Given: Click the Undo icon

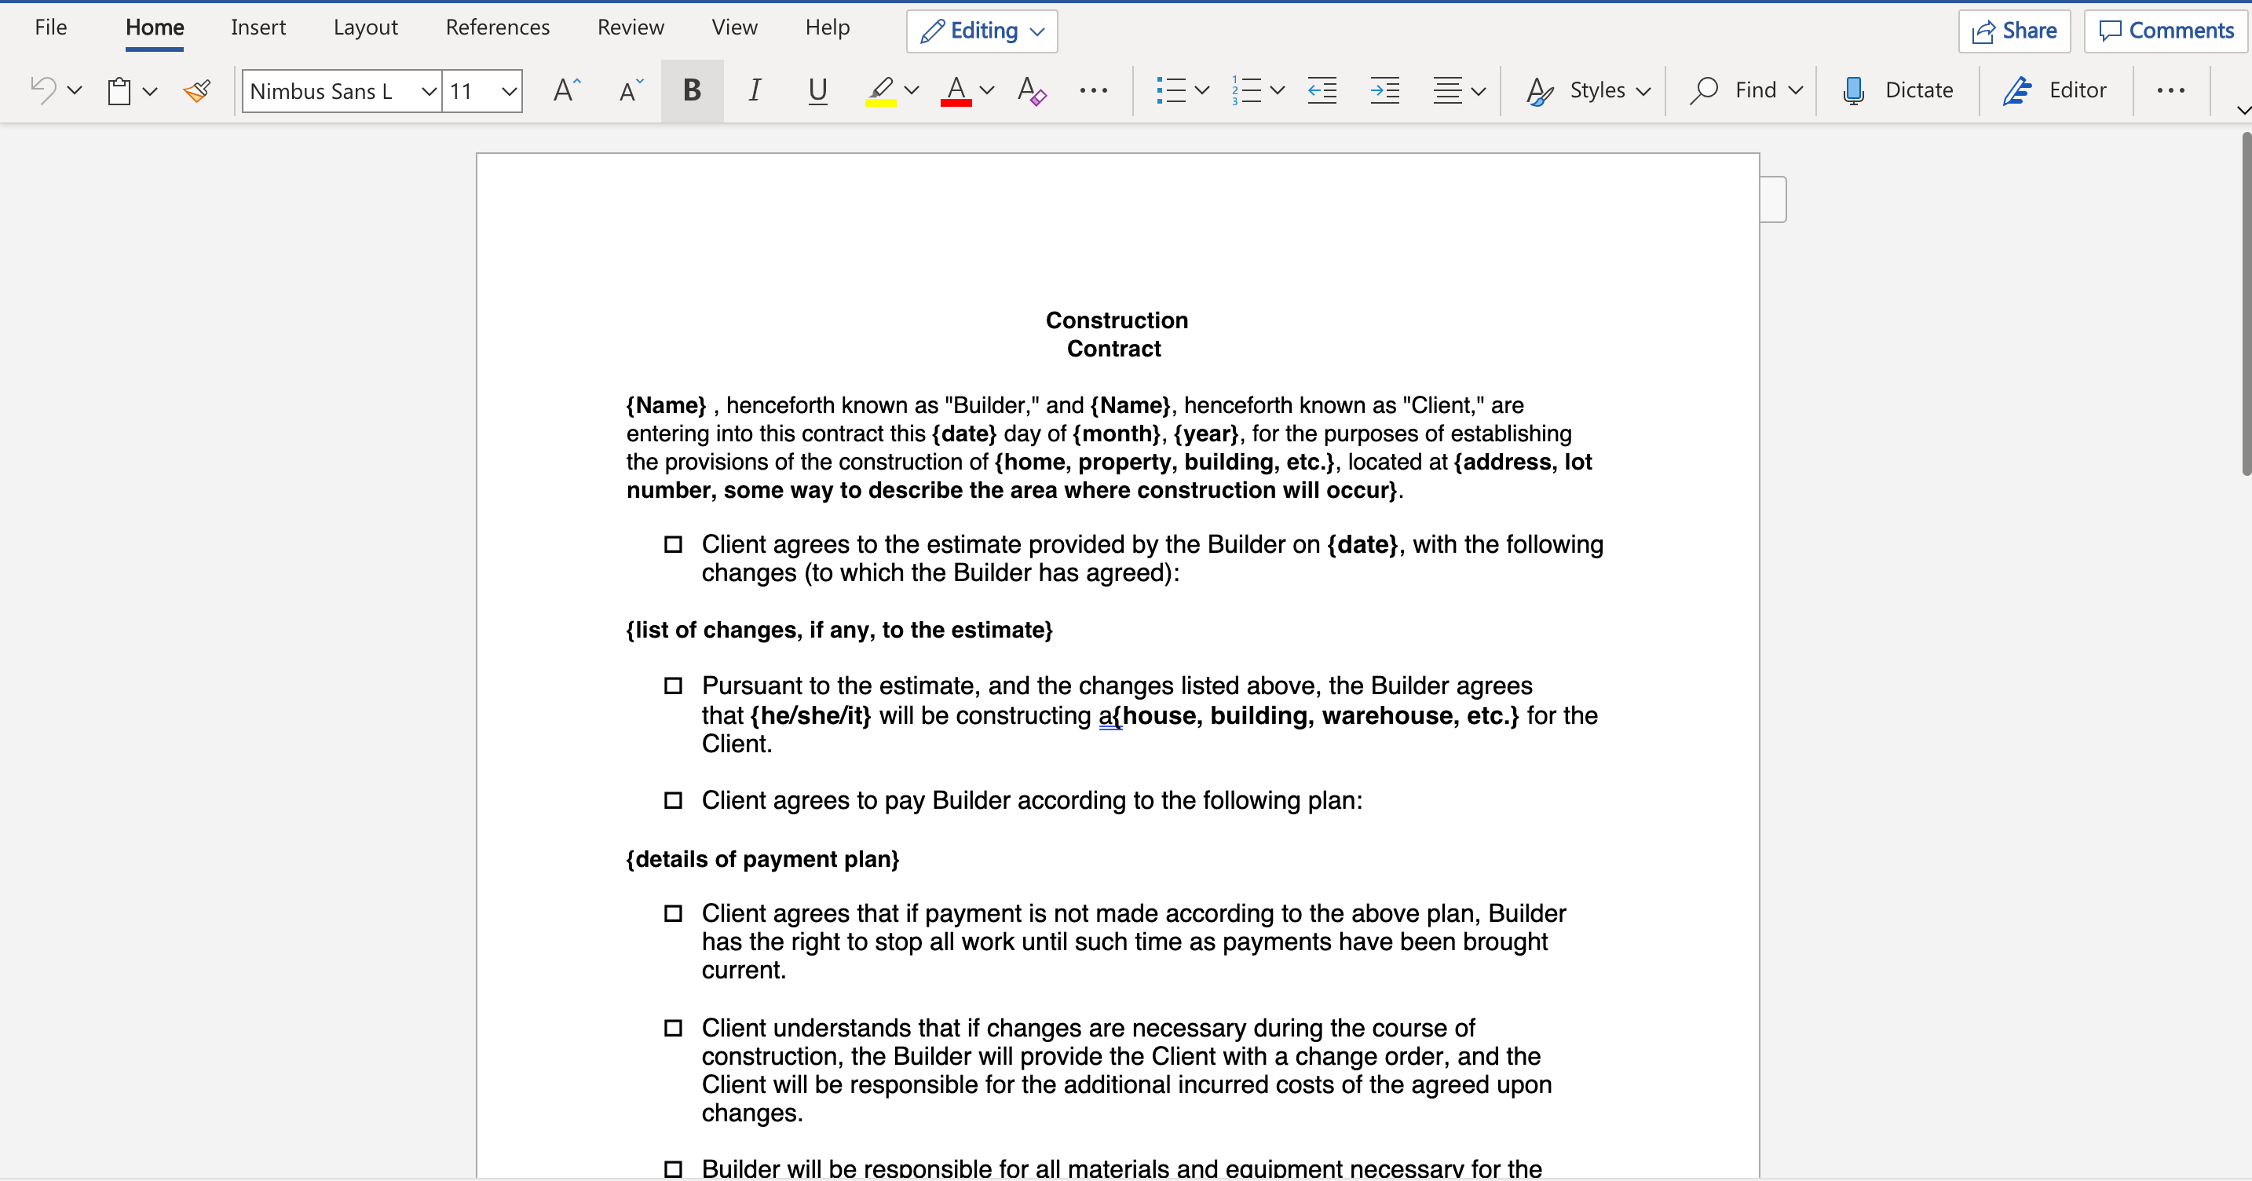Looking at the screenshot, I should (x=43, y=90).
